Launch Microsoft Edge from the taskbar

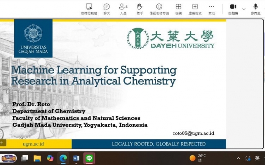pos(63,158)
